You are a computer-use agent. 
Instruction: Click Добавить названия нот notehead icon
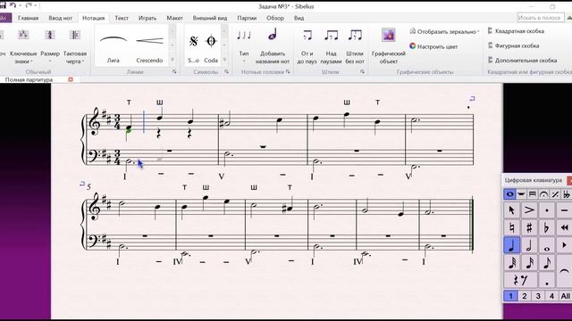click(273, 45)
